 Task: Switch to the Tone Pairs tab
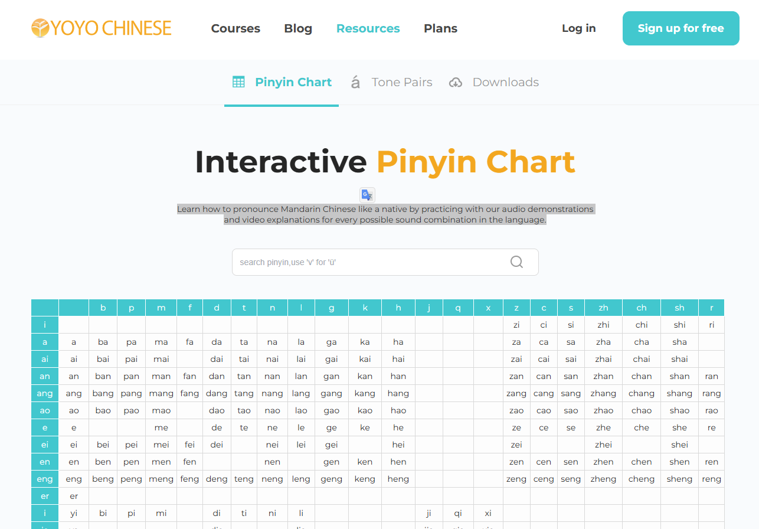[x=401, y=82]
